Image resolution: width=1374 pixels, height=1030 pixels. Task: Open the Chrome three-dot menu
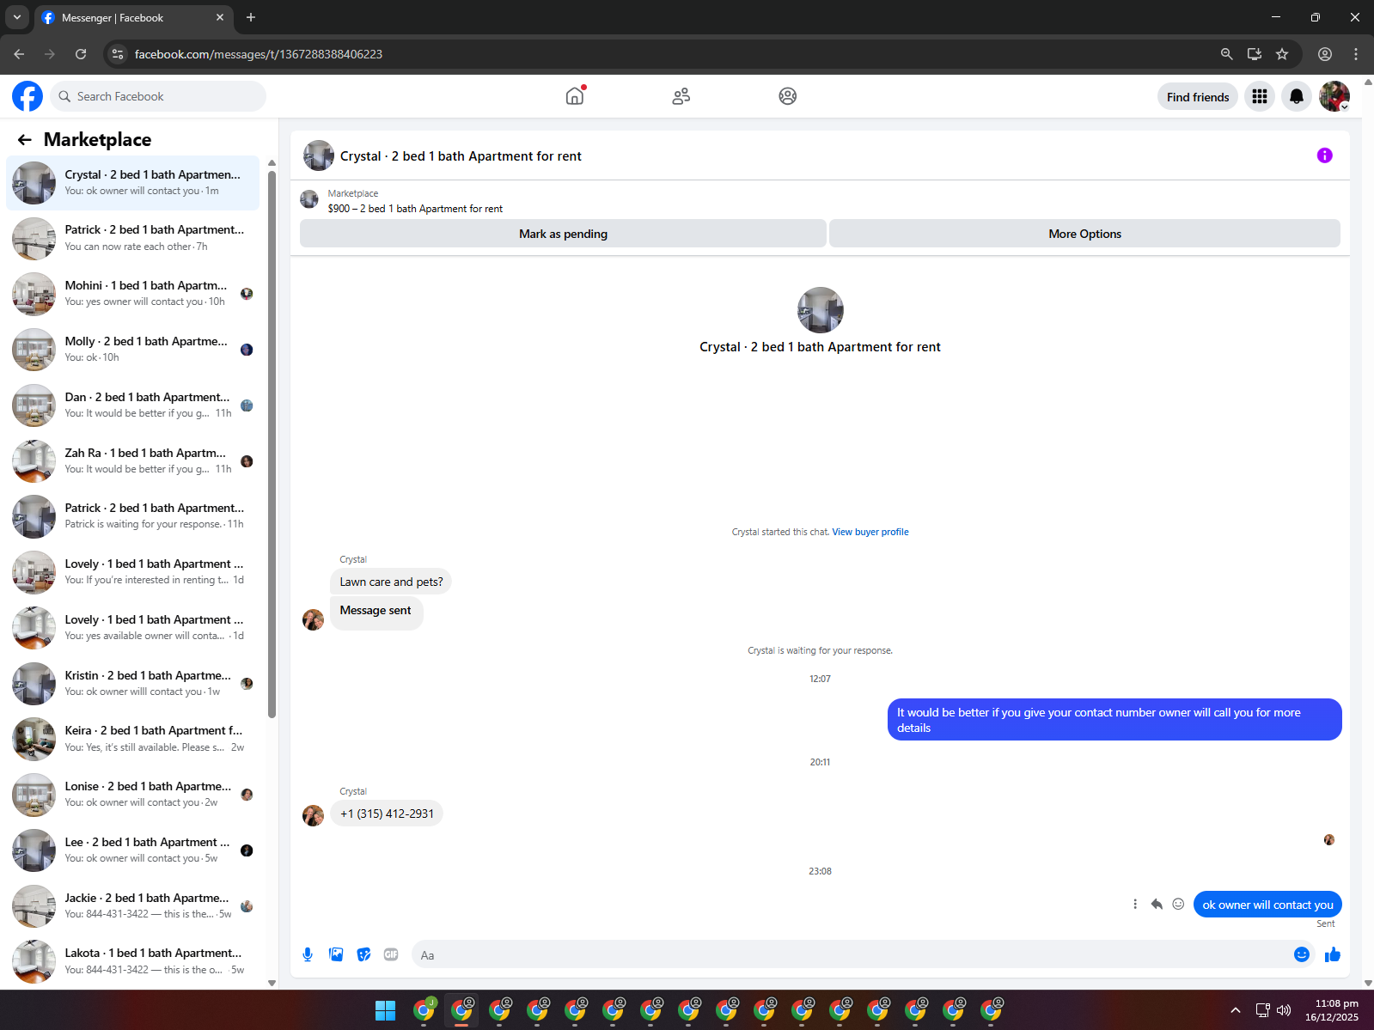1356,54
